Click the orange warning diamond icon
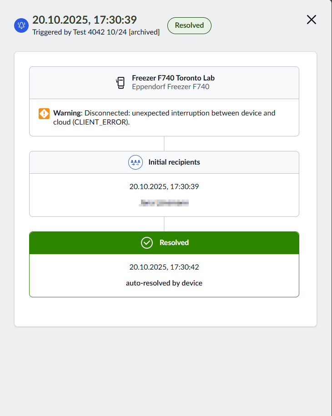 click(x=44, y=113)
